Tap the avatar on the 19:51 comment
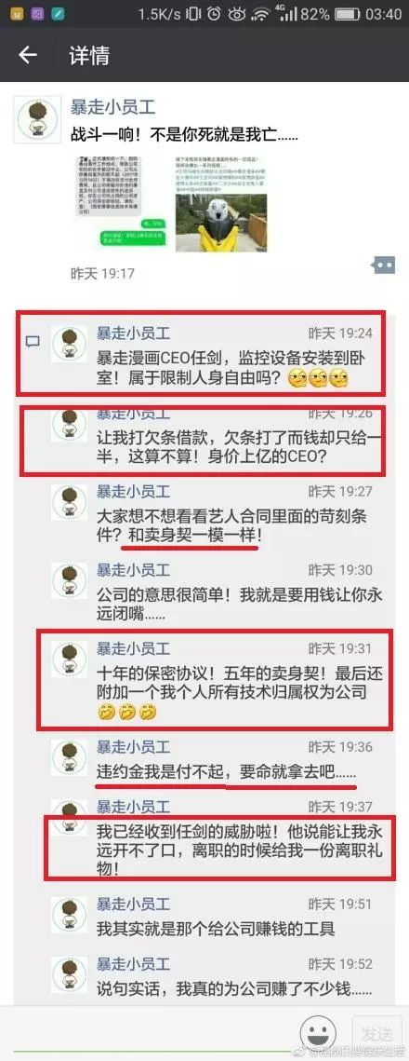The image size is (409, 1061). (70, 914)
